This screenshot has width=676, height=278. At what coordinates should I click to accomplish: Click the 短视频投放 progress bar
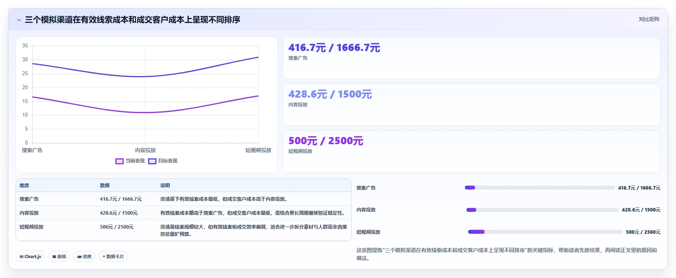(x=545, y=232)
